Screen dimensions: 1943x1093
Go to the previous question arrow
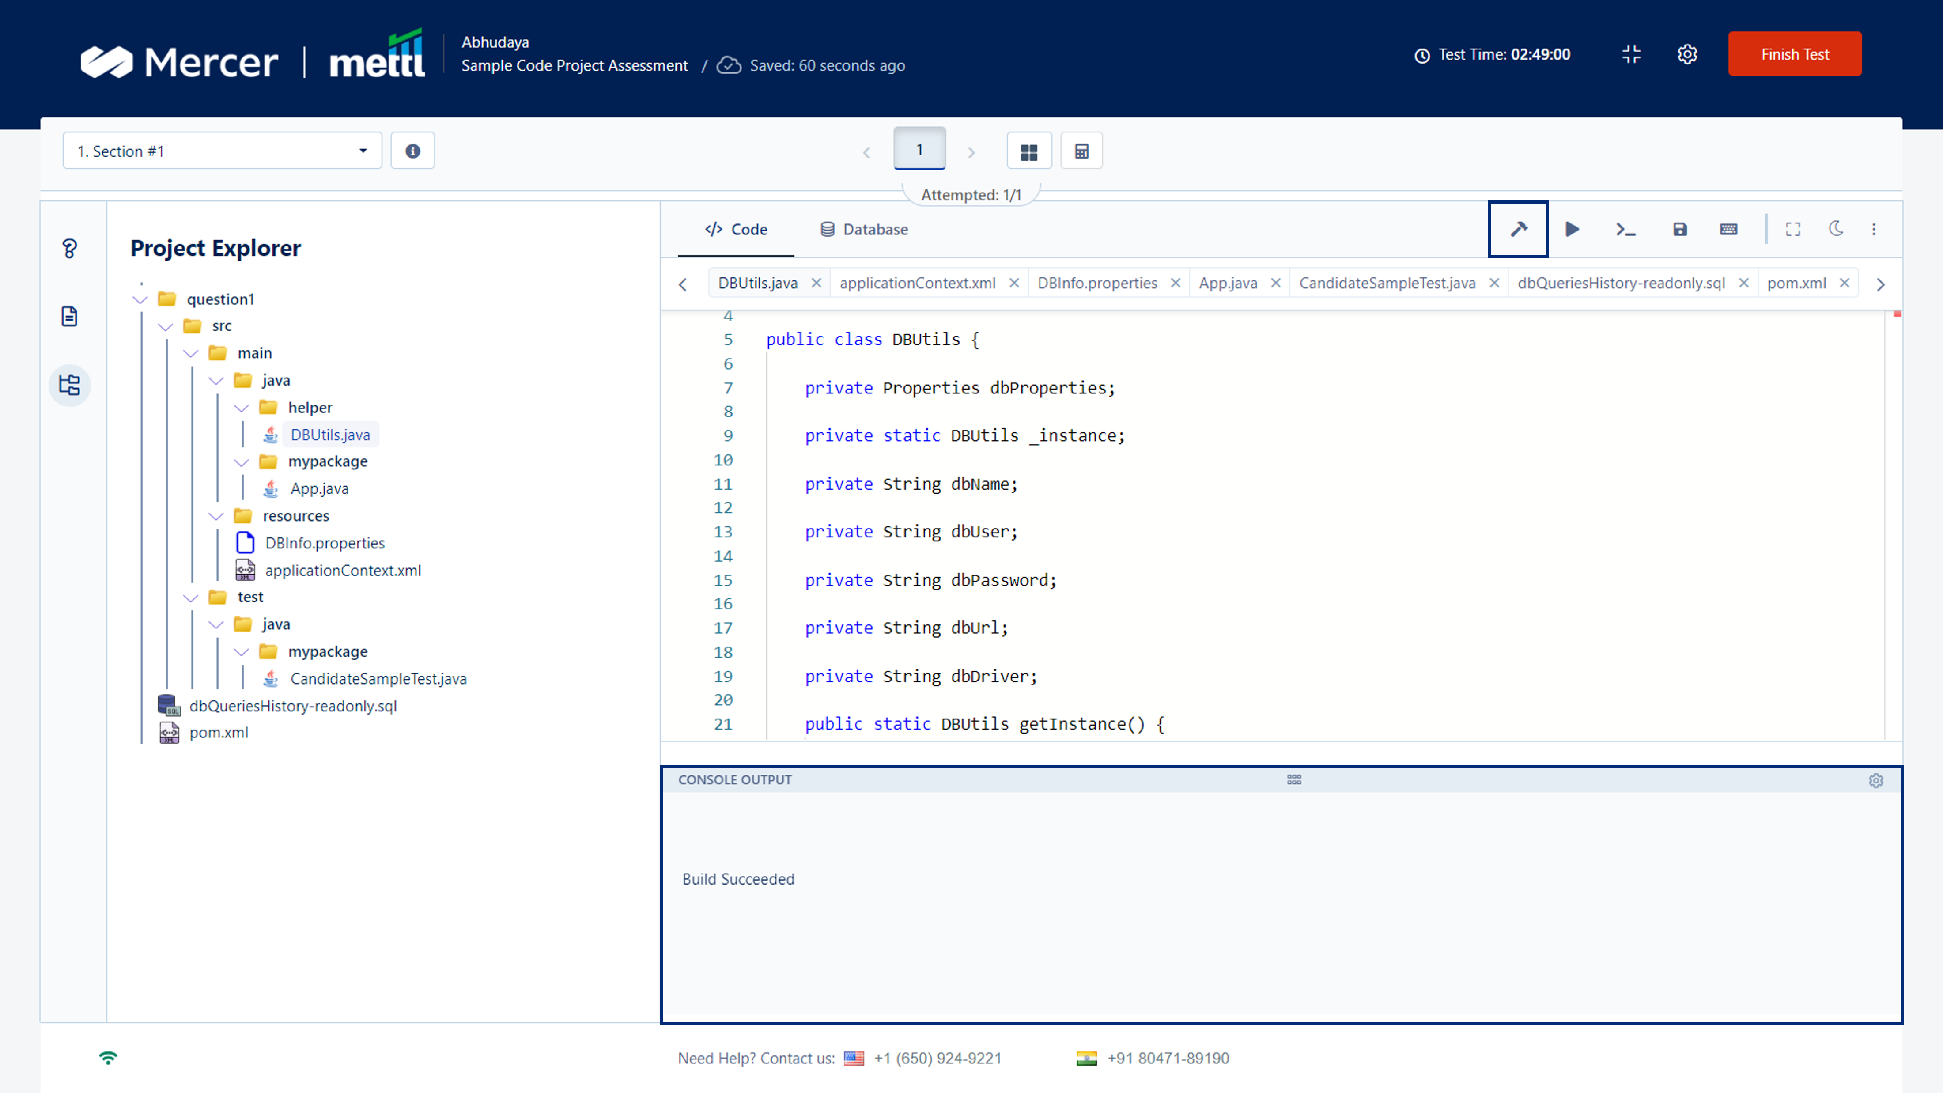tap(866, 152)
